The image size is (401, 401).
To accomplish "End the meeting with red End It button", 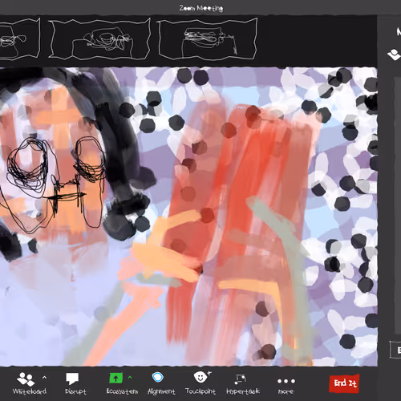I will point(344,383).
